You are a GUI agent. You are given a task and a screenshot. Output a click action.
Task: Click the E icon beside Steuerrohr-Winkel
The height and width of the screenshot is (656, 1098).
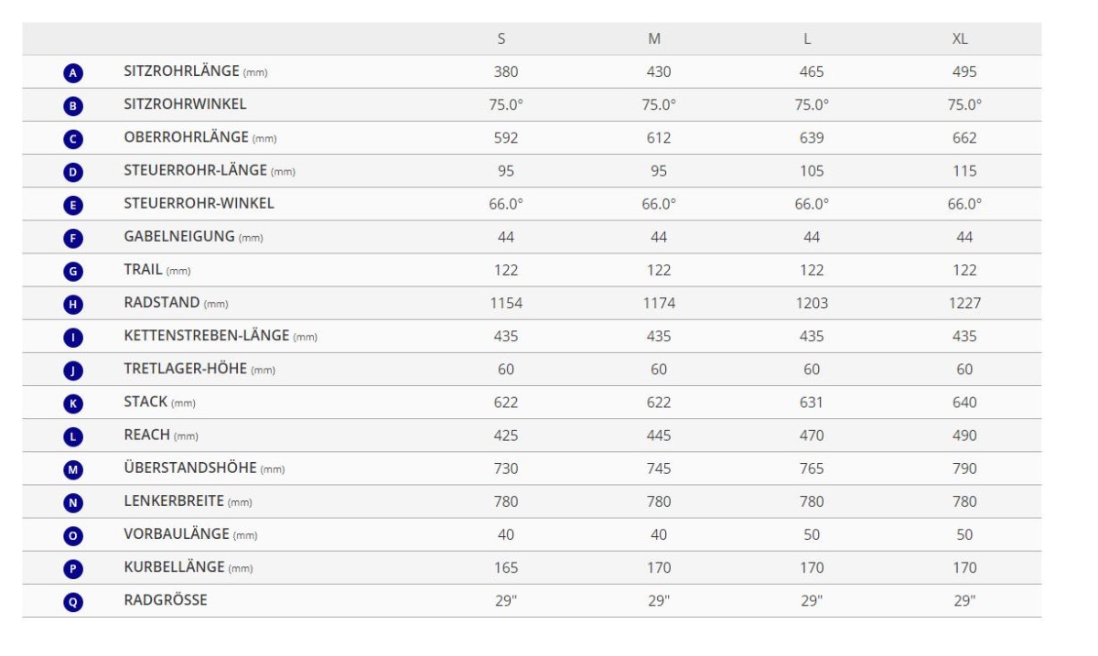(73, 205)
